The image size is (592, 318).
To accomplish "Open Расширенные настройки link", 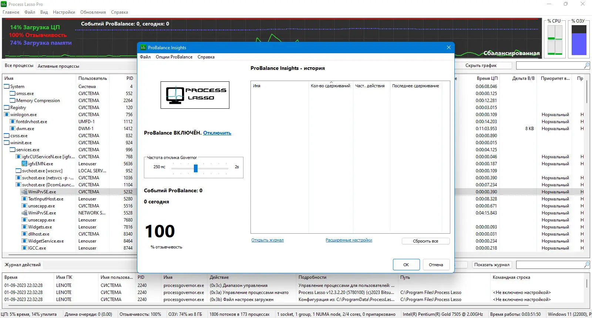I will [349, 240].
